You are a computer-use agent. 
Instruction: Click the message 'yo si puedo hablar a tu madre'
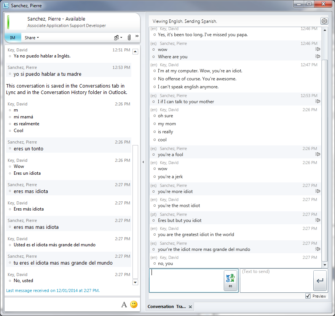[48, 74]
